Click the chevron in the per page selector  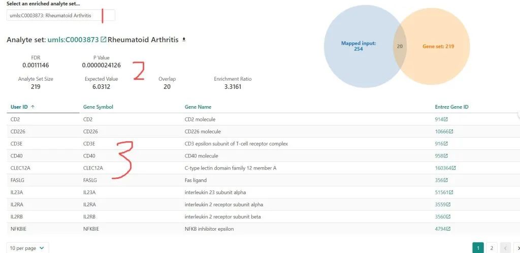pos(42,248)
